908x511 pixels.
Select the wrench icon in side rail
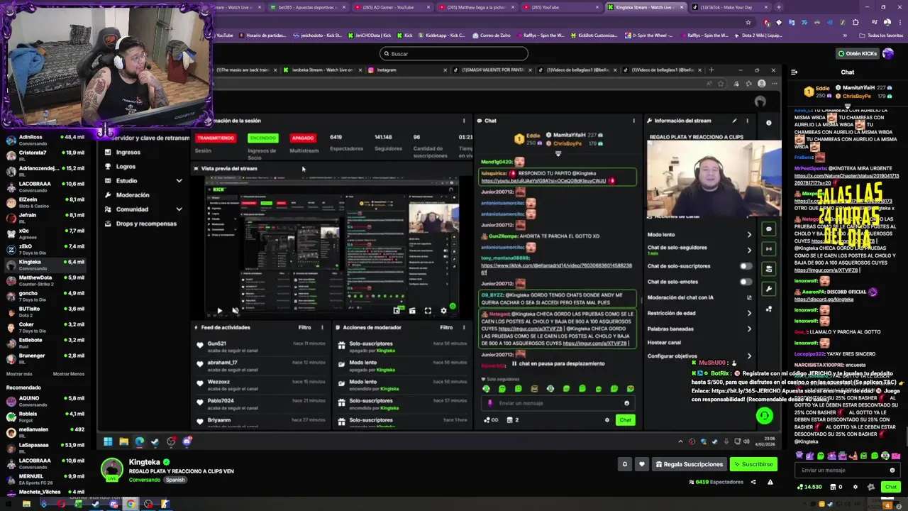click(769, 289)
